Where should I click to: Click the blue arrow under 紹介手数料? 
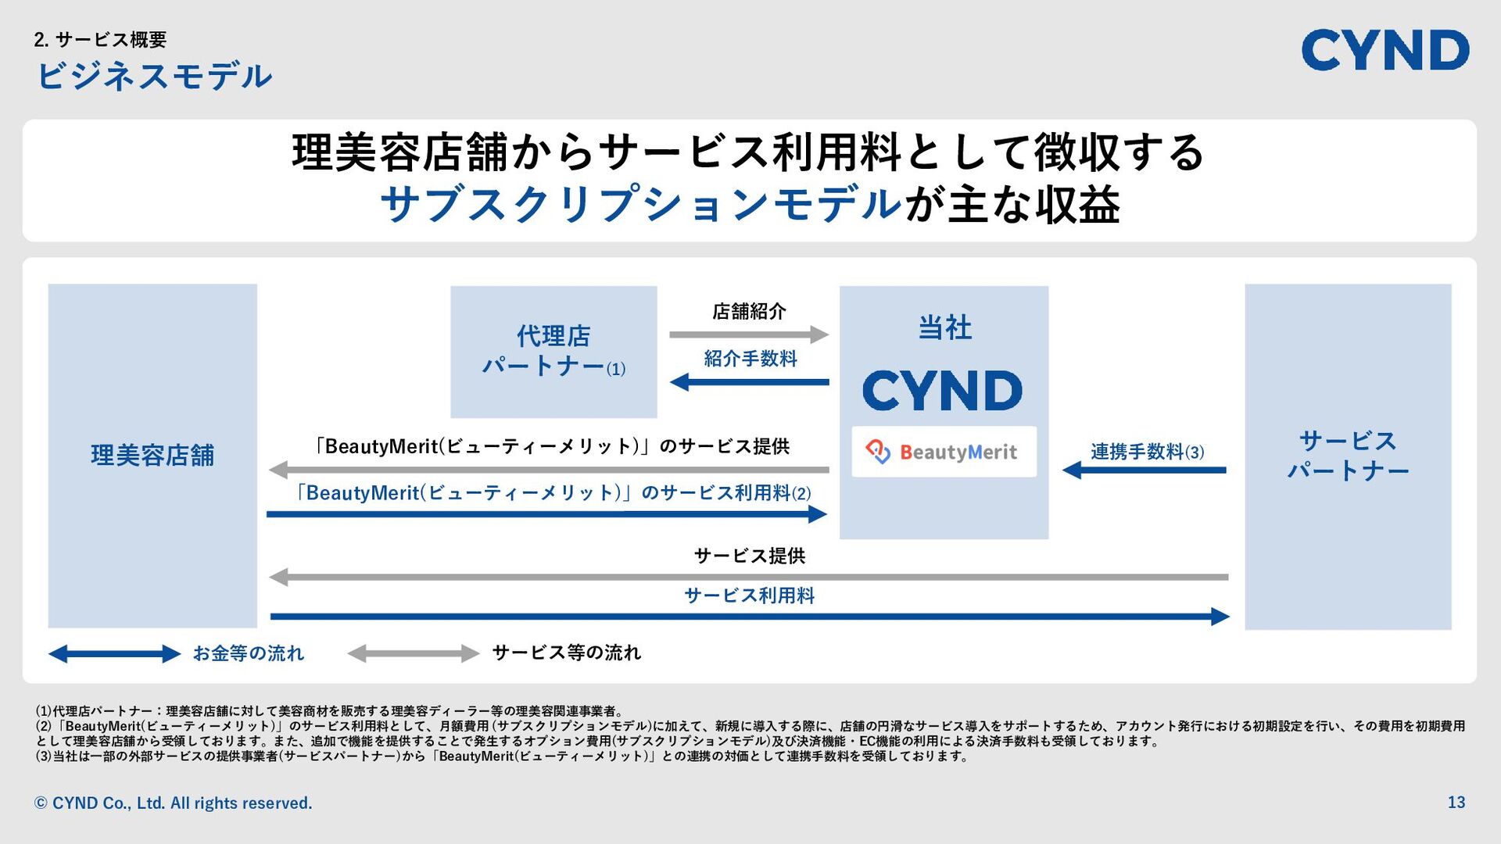click(x=750, y=382)
